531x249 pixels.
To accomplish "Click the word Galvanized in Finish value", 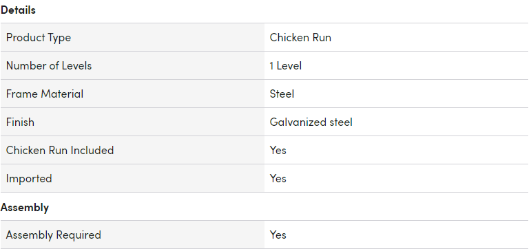I will 293,122.
